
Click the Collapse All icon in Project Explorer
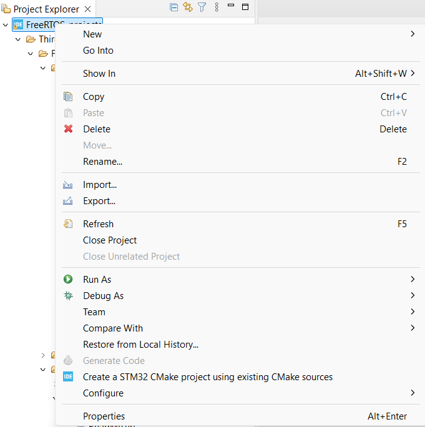(x=173, y=7)
